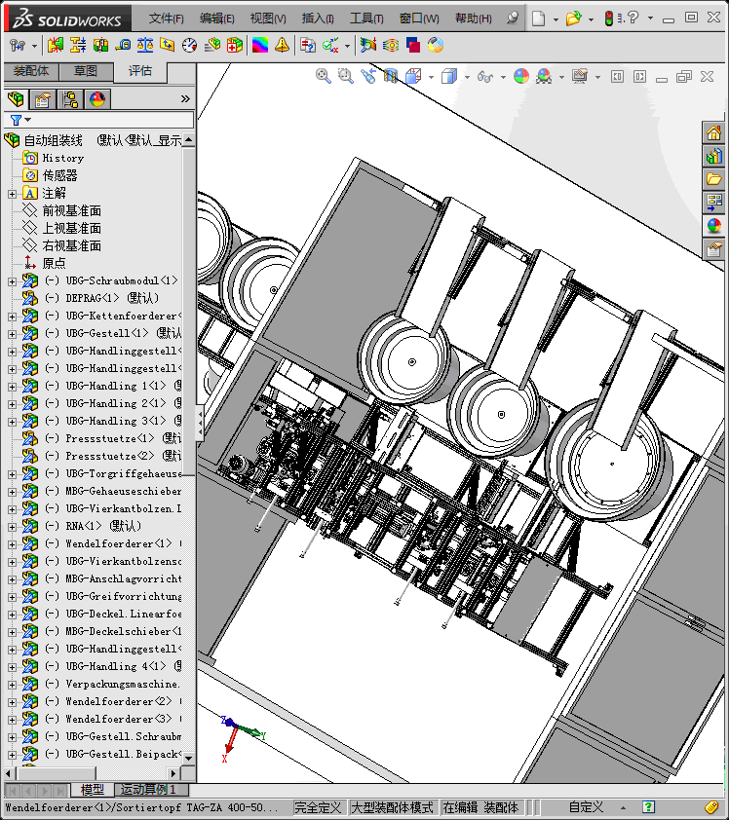Expand the 注解 tree node
The height and width of the screenshot is (820, 729).
(x=12, y=194)
